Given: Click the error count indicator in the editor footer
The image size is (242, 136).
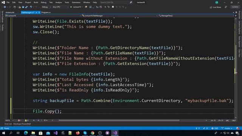Looking at the screenshot, I should click(20, 121).
